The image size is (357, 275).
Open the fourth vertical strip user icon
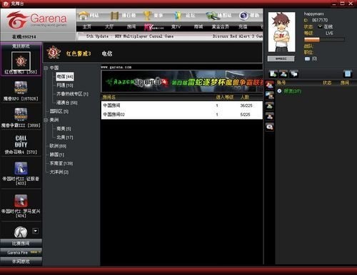click(270, 116)
